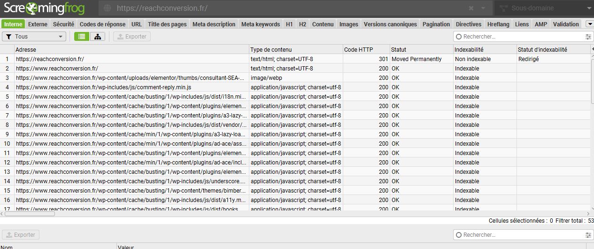Open the Meta description tab
Viewport: 594px width, 249px height.
coord(214,24)
